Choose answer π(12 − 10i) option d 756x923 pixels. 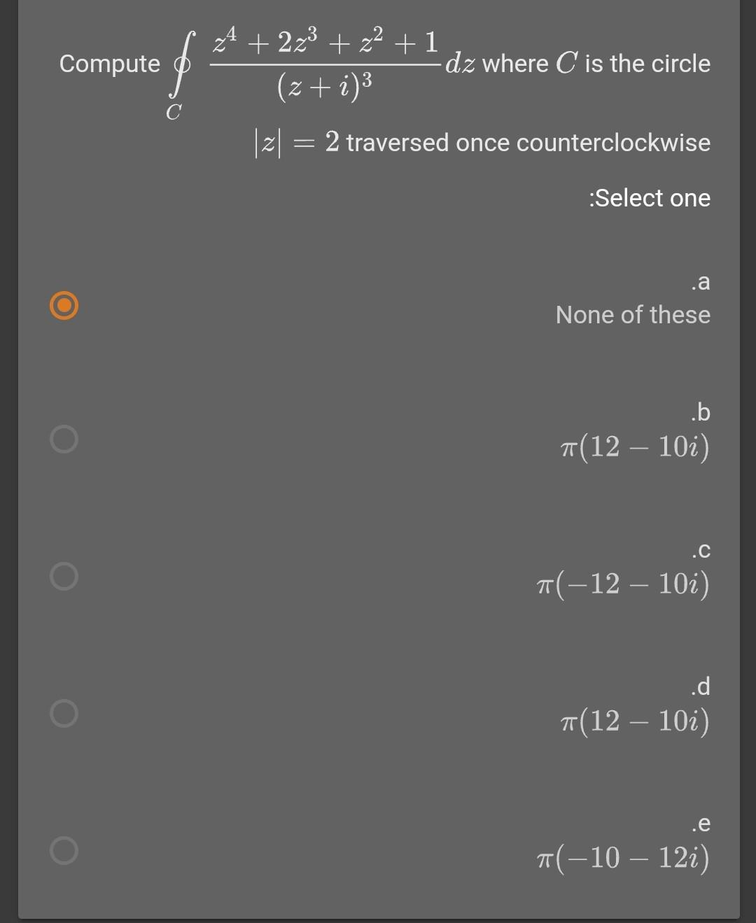coord(634,721)
